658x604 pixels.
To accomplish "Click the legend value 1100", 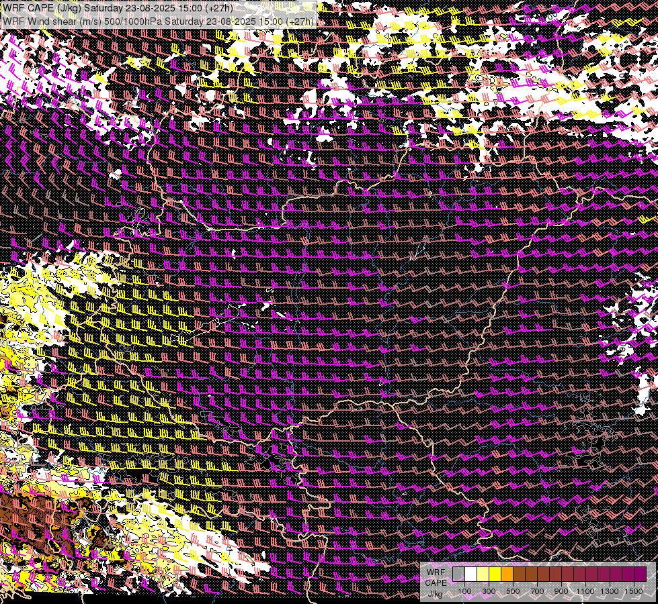I will [x=585, y=591].
